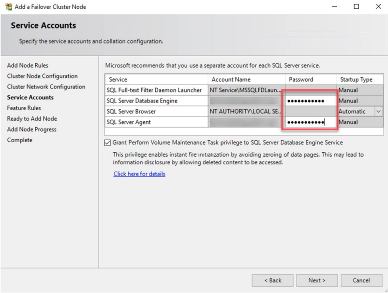Image resolution: width=388 pixels, height=293 pixels.
Task: Select Ready to Add Node step
Action: tap(32, 118)
